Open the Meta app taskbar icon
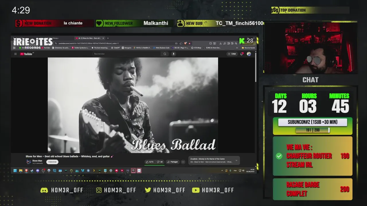The image size is (367, 206). pyautogui.click(x=139, y=171)
